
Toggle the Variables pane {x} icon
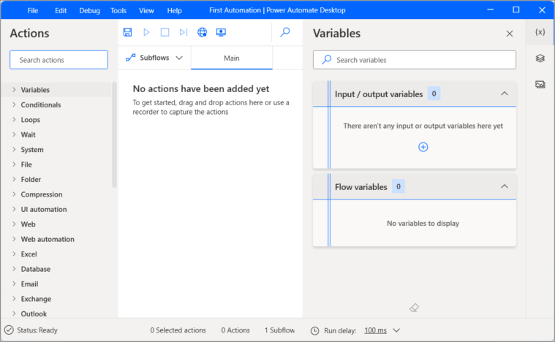(540, 32)
